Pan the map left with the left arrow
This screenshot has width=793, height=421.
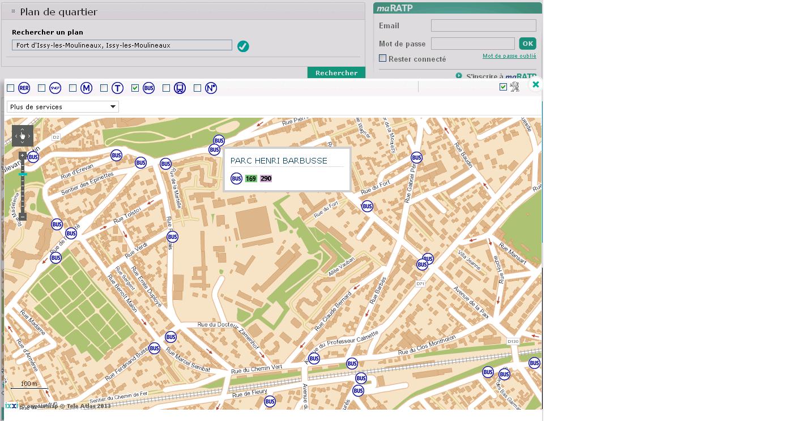click(x=16, y=136)
